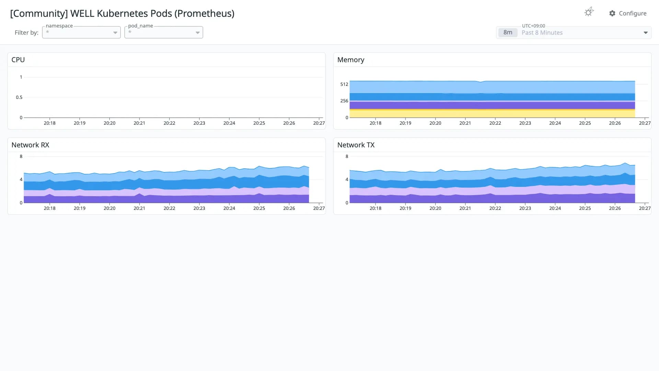
Task: Click the UTC+09:00 timezone label
Action: [x=533, y=26]
